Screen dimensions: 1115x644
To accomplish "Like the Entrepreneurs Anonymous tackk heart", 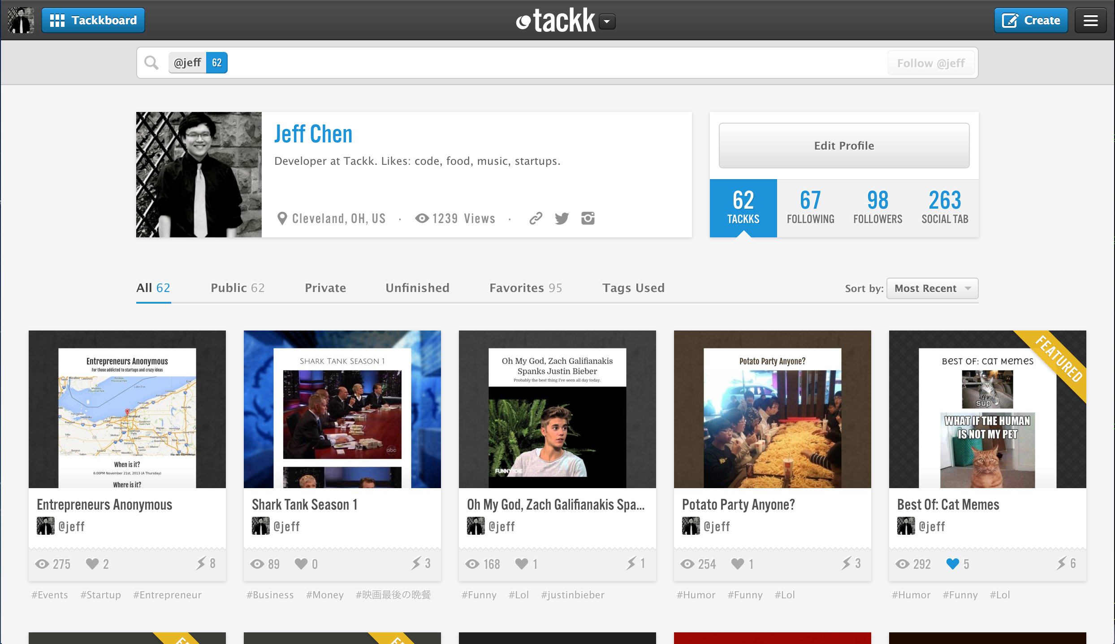I will pyautogui.click(x=92, y=564).
